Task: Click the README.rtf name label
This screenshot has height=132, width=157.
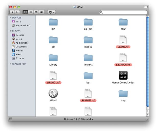Action: (88, 100)
